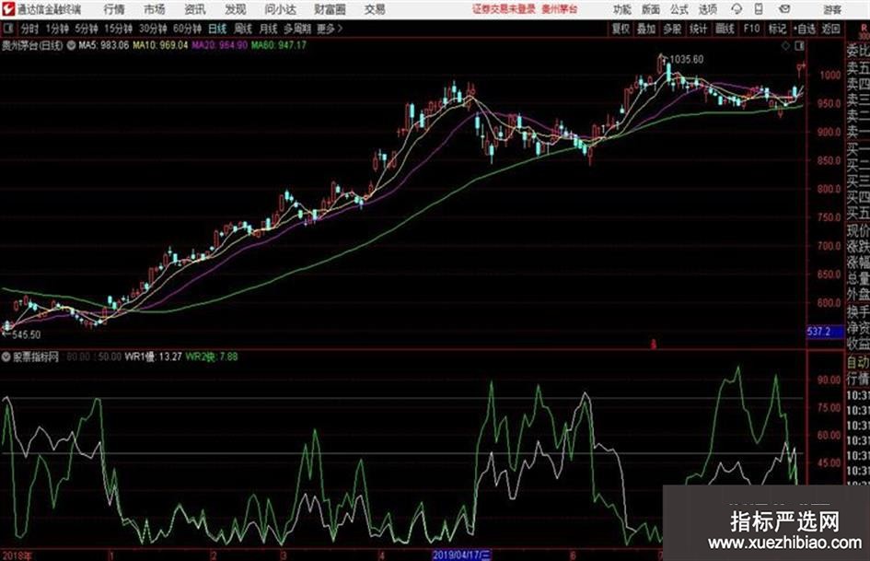Open the message envelope icon
Screen dimensions: 870x561
click(x=784, y=9)
